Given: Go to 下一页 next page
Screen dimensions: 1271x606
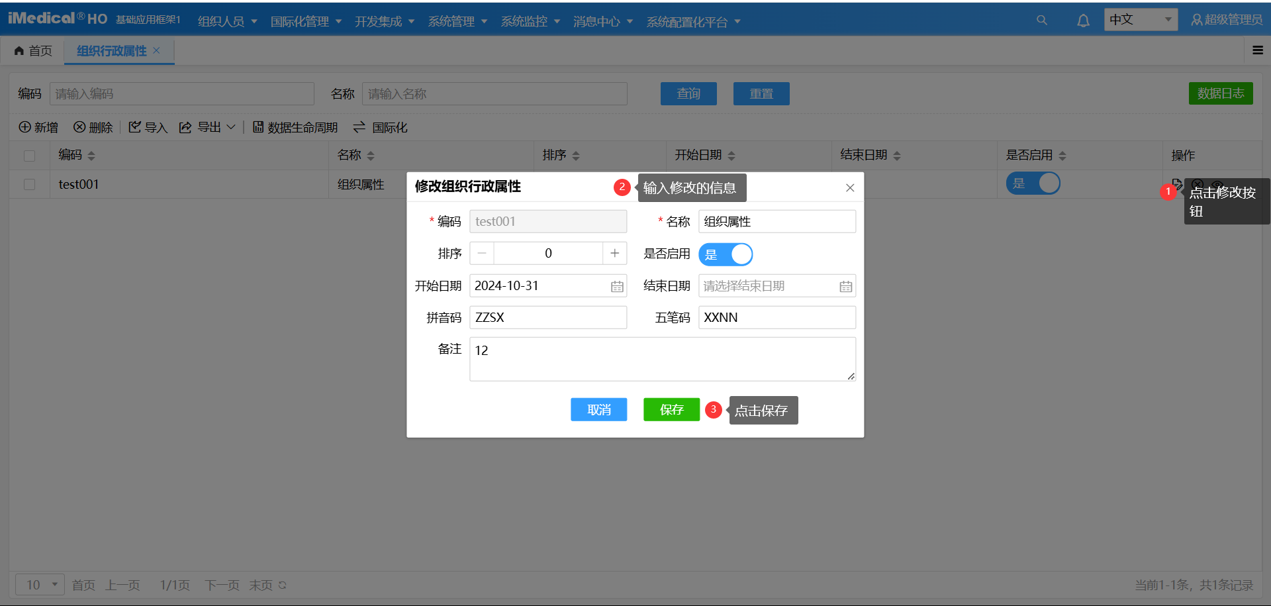Looking at the screenshot, I should click(x=222, y=585).
